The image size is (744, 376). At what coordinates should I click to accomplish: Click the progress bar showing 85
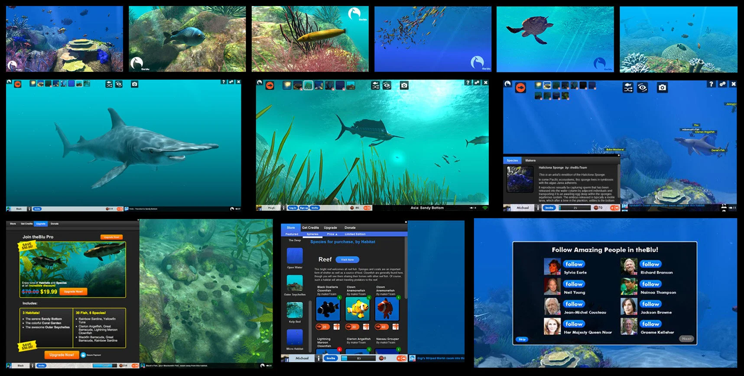pyautogui.click(x=358, y=358)
